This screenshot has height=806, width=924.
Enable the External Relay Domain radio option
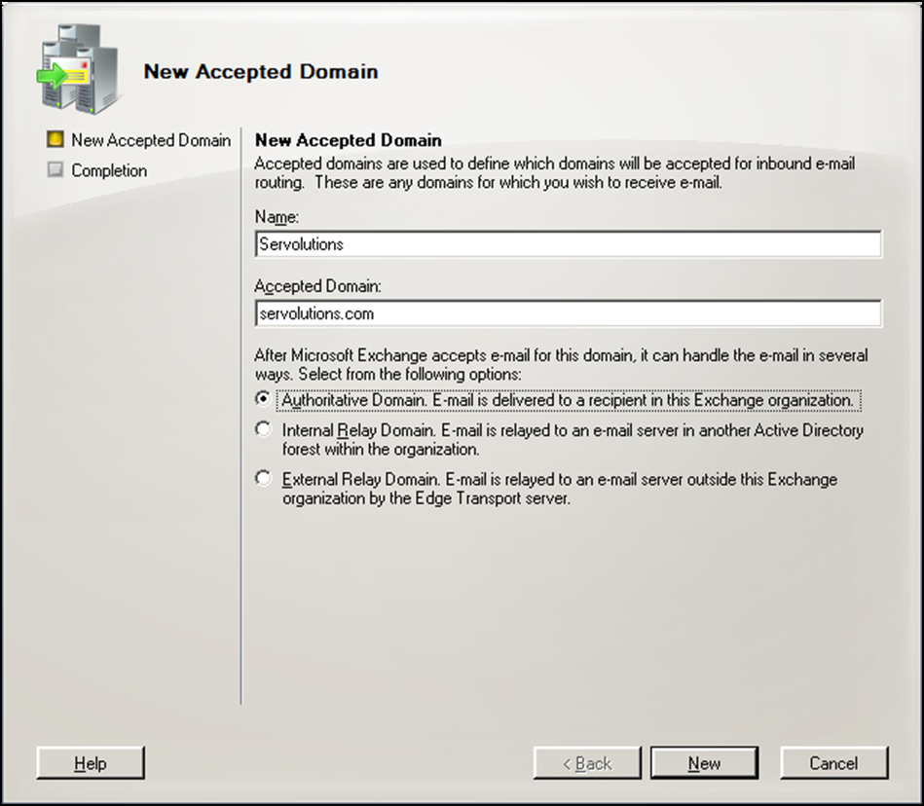point(262,479)
